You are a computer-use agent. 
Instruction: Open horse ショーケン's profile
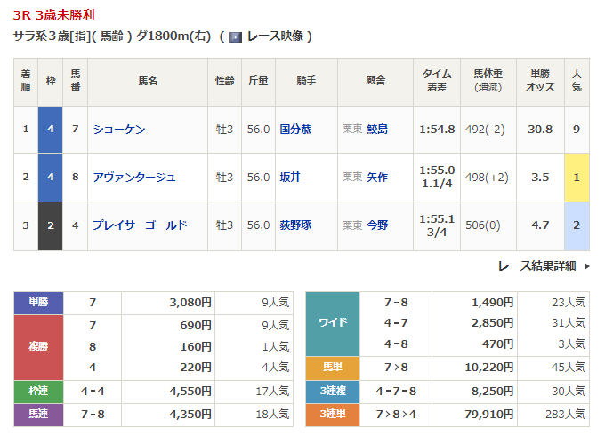[x=119, y=129]
